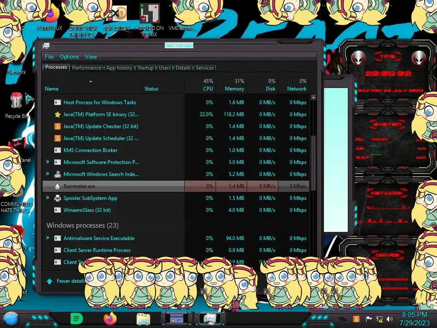Click the Java Platform SE binary process icon
The image size is (437, 328).
58,114
